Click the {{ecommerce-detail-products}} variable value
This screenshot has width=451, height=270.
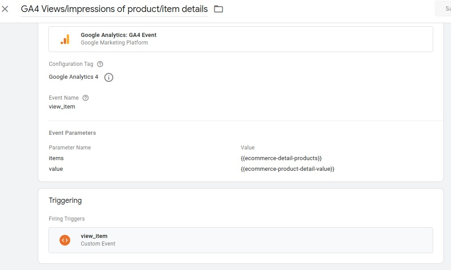281,158
